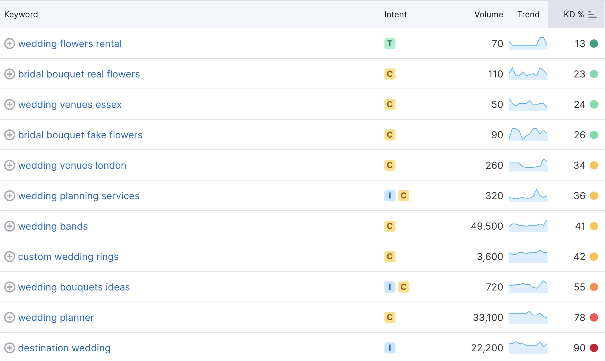The width and height of the screenshot is (605, 361).
Task: Click plus icon beside bridal bouquet fake flowers
Action: pyautogui.click(x=9, y=135)
